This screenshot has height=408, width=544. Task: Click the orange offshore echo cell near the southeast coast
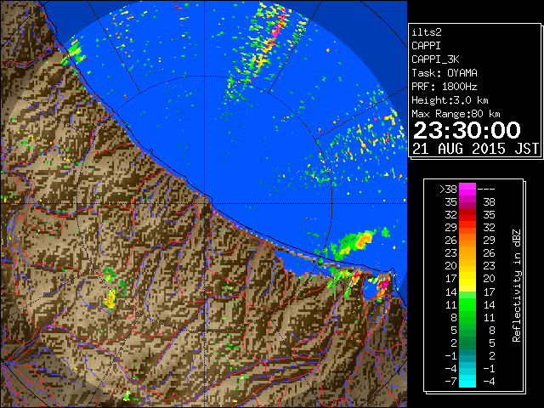363,240
